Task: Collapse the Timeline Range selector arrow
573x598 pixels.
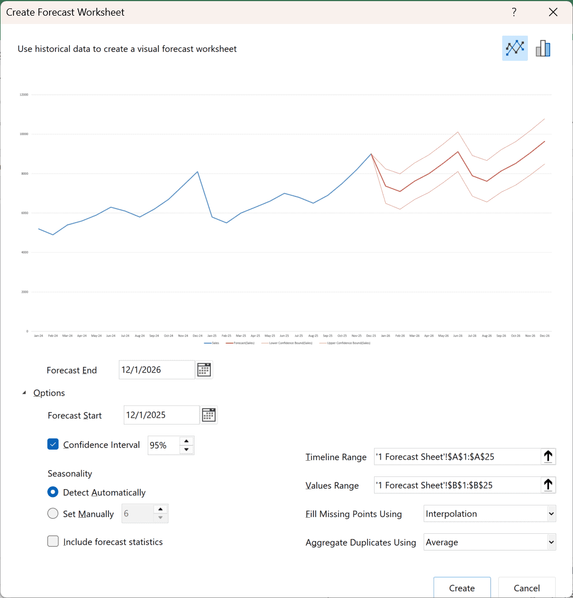Action: [x=548, y=456]
